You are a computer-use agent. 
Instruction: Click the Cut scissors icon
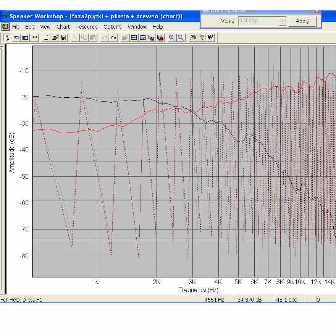75,38
